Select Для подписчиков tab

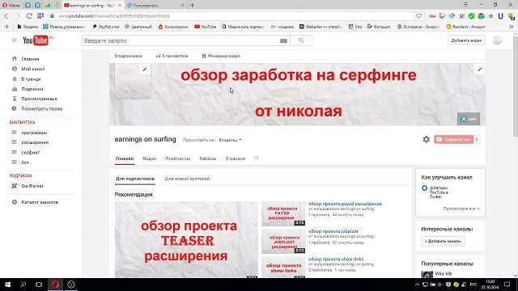135,179
